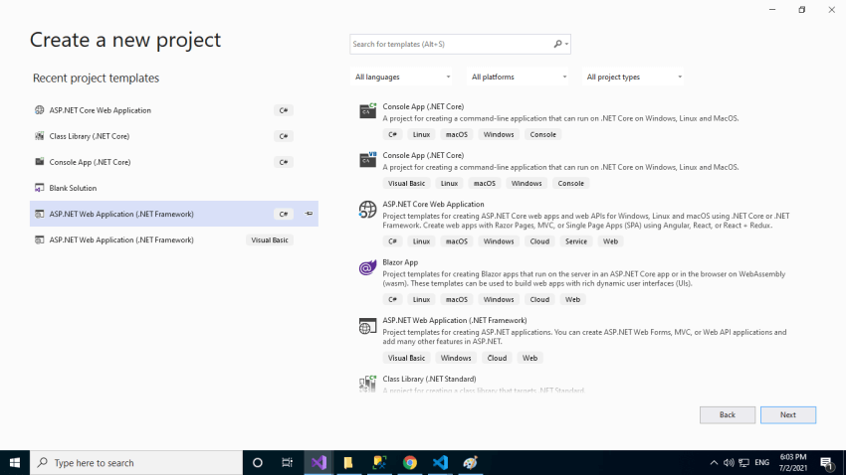Open the All platforms filter dropdown
This screenshot has width=846, height=475.
coord(518,77)
